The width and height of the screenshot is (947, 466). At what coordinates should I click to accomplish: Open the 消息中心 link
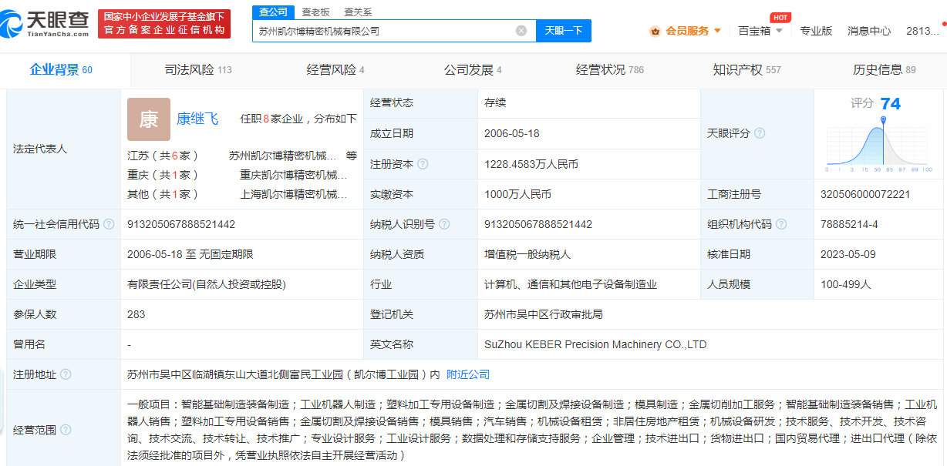click(x=869, y=31)
